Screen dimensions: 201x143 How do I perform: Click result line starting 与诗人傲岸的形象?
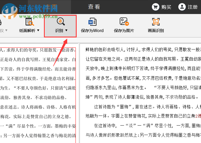click(143, 135)
